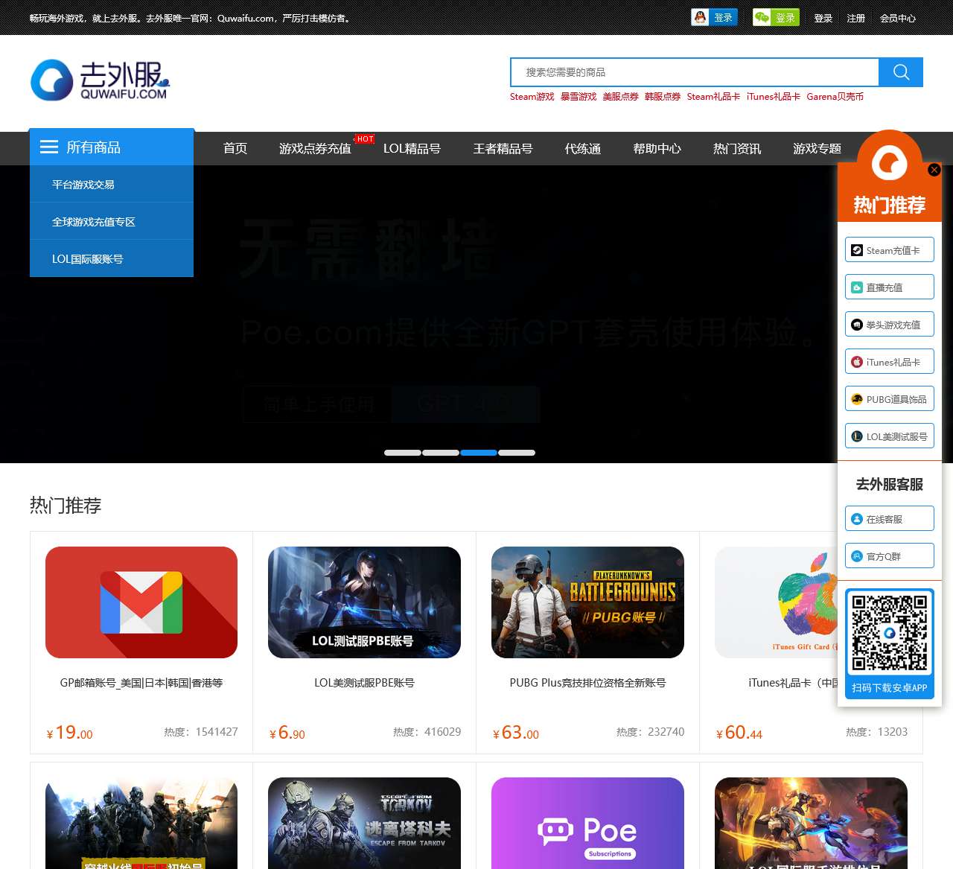Viewport: 953px width, 869px height.
Task: Open 会员中心 link
Action: click(x=898, y=18)
